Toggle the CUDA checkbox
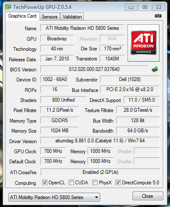Viewport: 170px width, 207px height. (x=71, y=183)
